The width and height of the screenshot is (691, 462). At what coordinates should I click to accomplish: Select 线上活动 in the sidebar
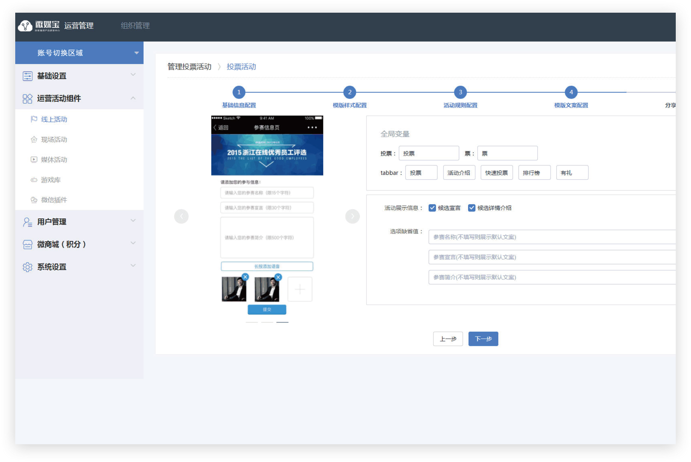(x=54, y=120)
